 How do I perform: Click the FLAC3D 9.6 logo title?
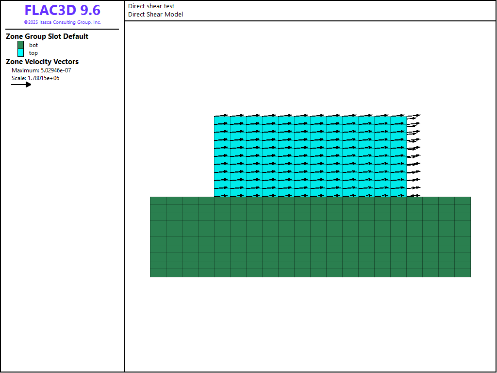(x=62, y=11)
